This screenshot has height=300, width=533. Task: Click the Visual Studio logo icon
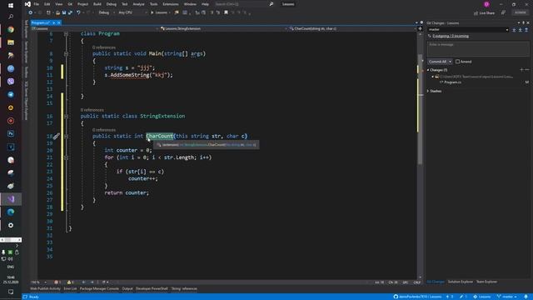click(27, 4)
